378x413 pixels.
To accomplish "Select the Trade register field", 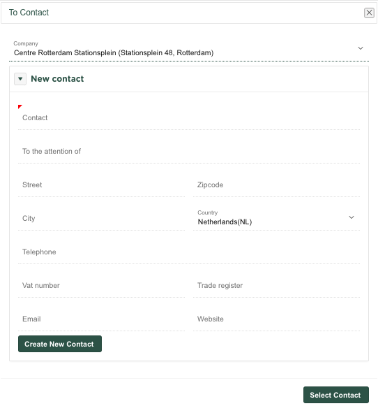I will [277, 286].
